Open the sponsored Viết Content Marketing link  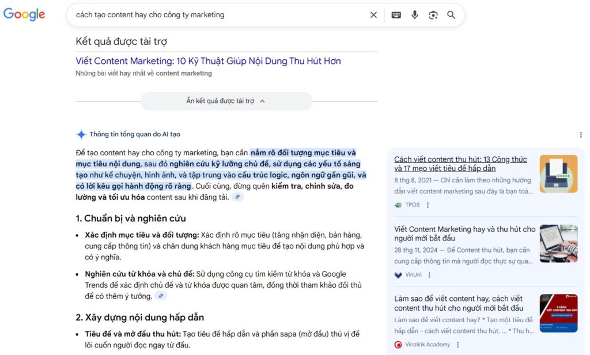pyautogui.click(x=209, y=60)
